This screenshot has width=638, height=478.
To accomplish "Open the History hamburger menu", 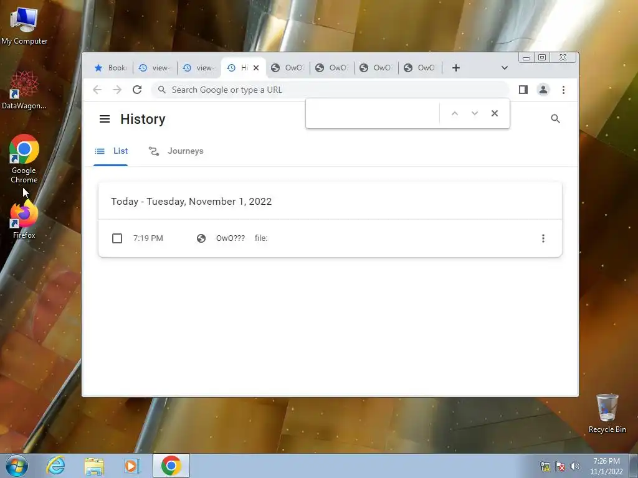I will click(x=105, y=119).
